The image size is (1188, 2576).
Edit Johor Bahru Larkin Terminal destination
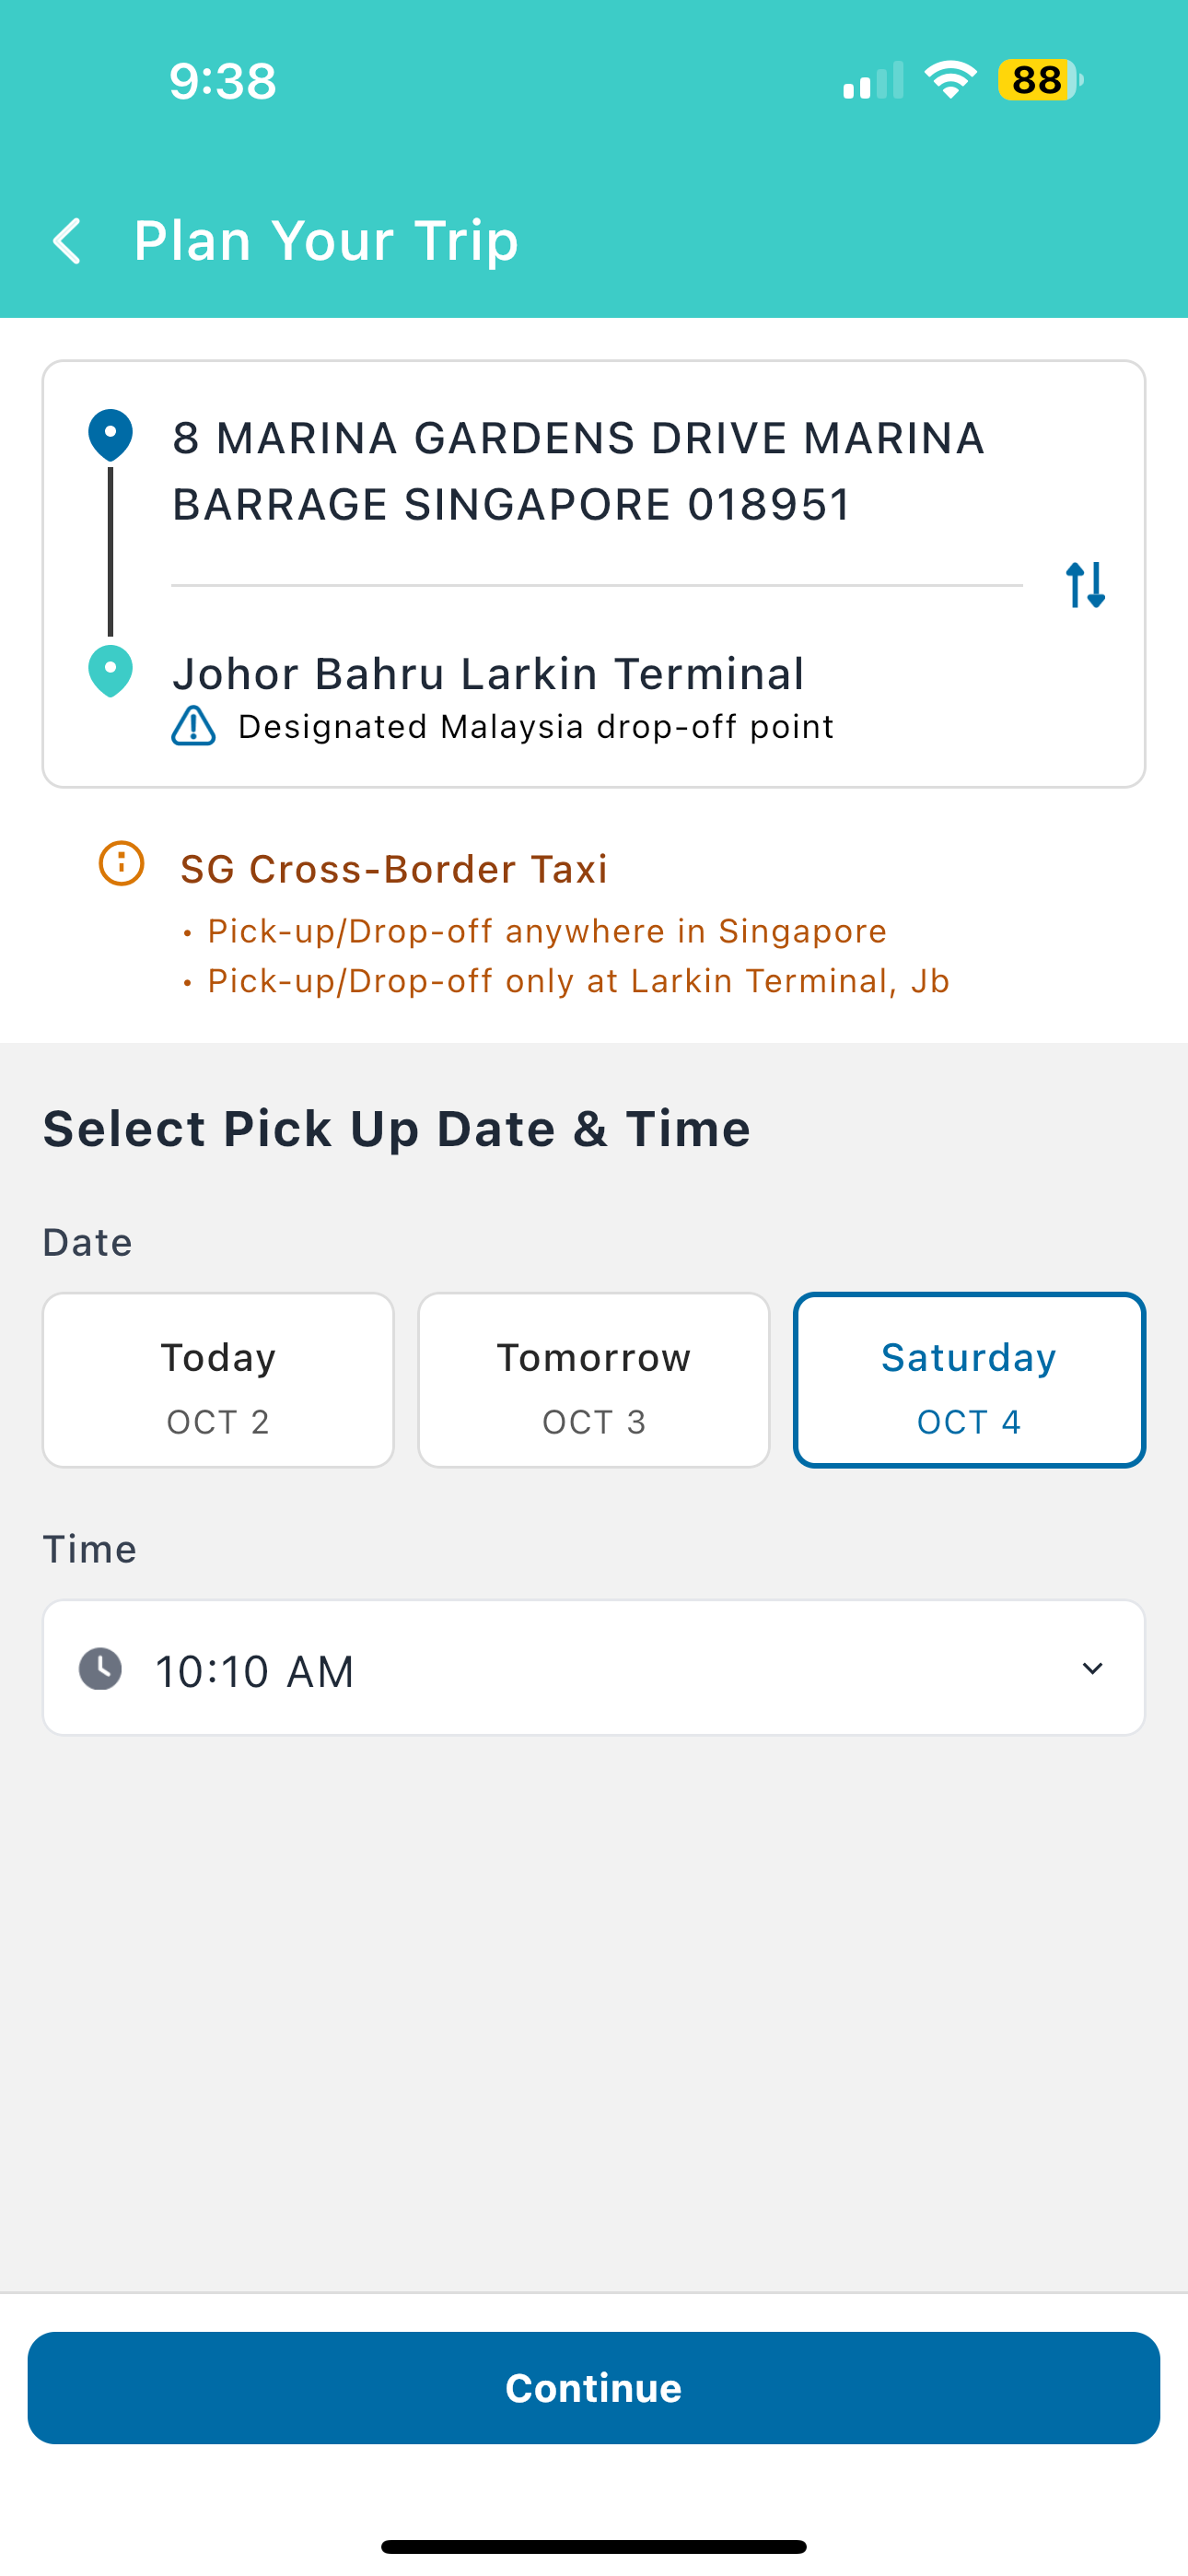tap(488, 674)
